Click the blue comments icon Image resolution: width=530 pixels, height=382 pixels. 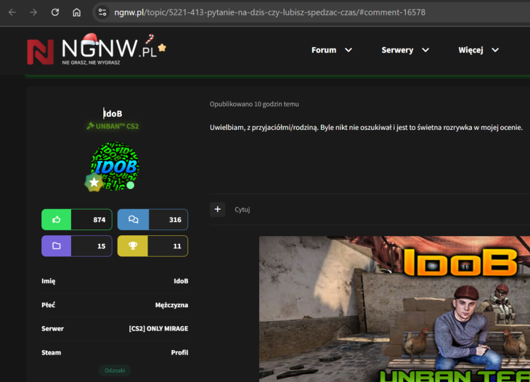133,219
